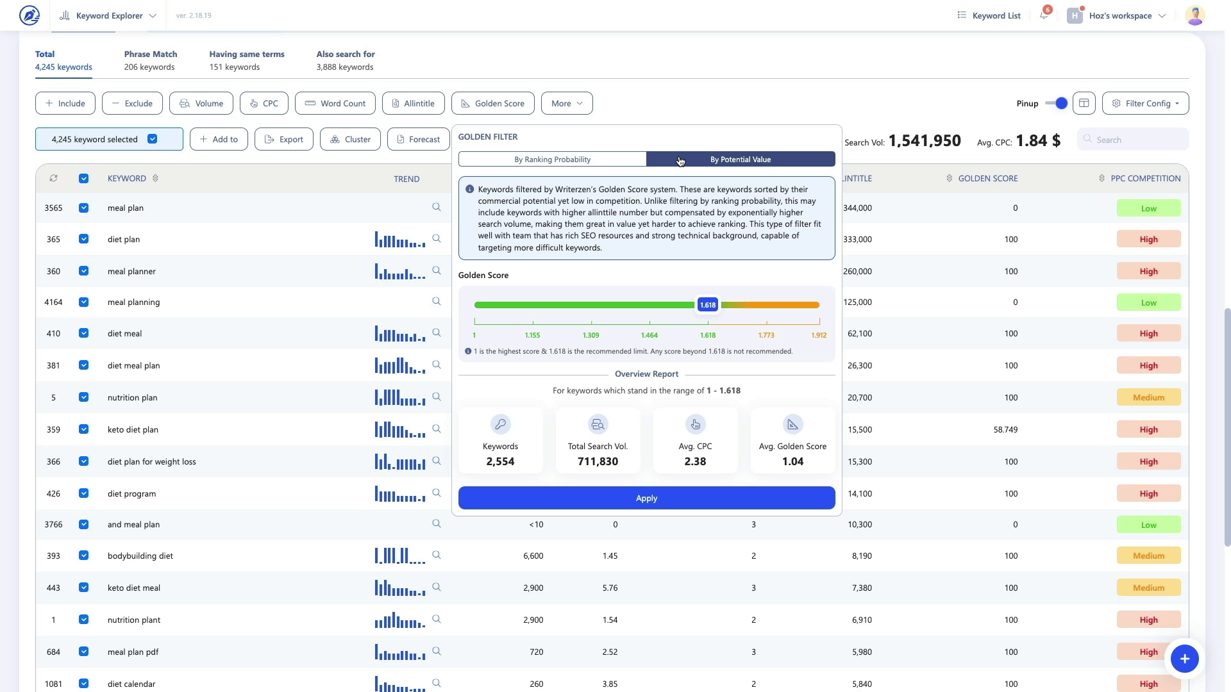
Task: Switch to By Ranking Probability tab
Action: [x=552, y=160]
